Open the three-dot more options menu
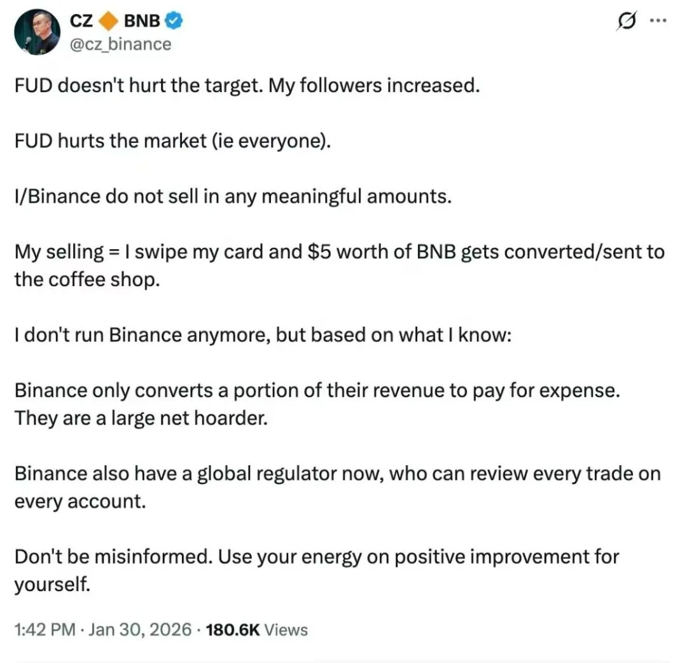Screen dimensions: 687x663 [657, 20]
